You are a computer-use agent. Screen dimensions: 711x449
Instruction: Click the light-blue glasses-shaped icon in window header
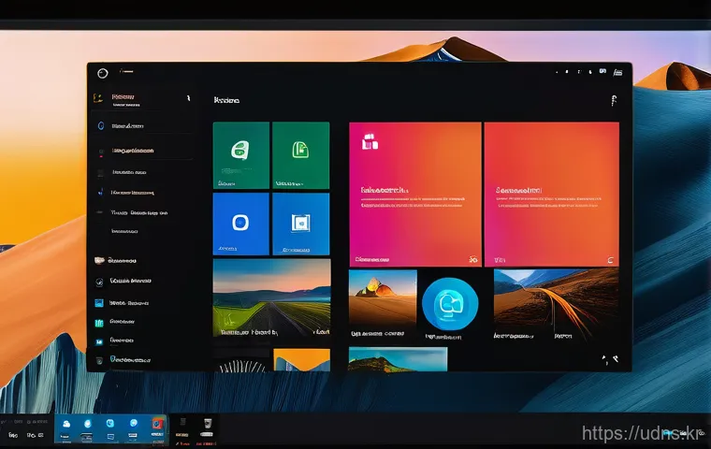pyautogui.click(x=602, y=71)
